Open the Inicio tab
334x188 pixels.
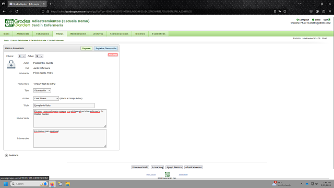pos(6,33)
